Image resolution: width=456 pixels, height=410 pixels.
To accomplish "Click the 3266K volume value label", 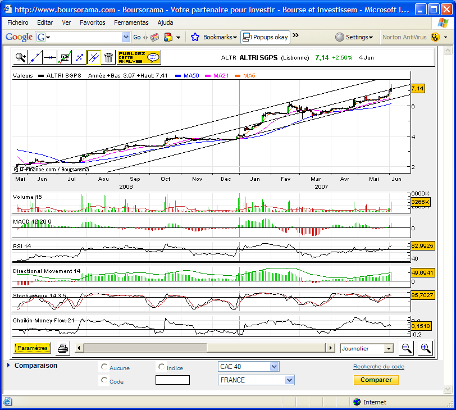I will (420, 202).
